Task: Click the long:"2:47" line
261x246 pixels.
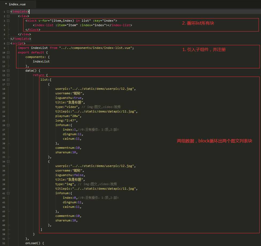Action: (66, 120)
